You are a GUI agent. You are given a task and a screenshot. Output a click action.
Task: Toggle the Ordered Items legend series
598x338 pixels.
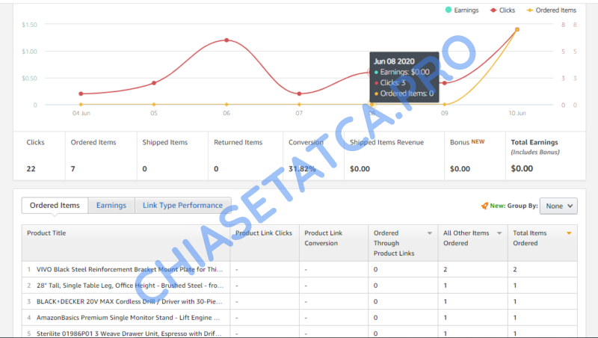click(x=552, y=10)
